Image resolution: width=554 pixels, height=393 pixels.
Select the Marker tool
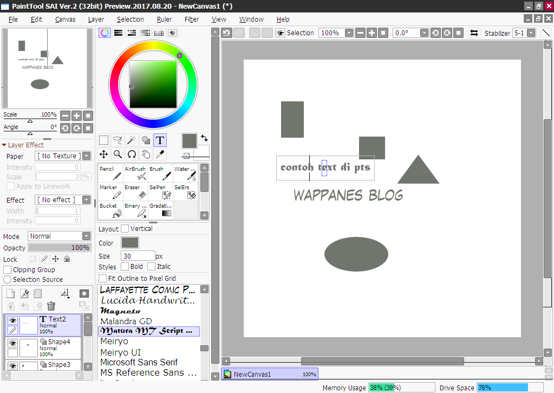tap(110, 192)
